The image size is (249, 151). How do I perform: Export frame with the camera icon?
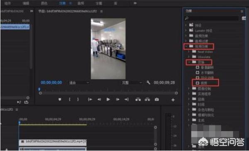tap(157, 99)
